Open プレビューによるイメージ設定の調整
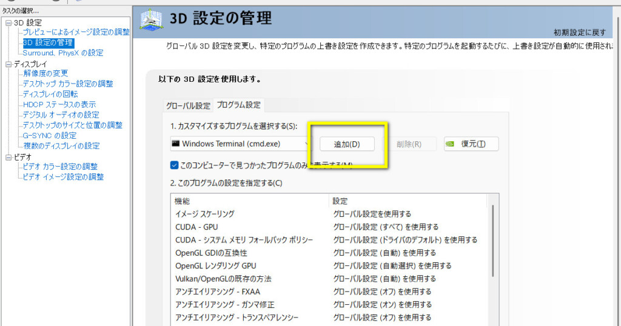The height and width of the screenshot is (326, 621). 76,32
